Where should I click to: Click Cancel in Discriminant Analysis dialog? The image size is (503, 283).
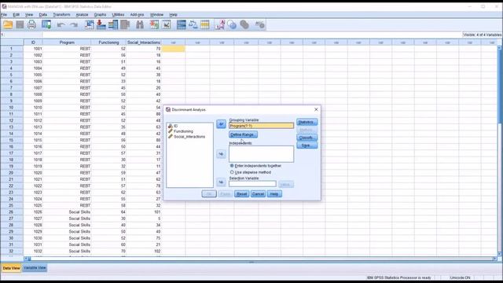point(258,194)
